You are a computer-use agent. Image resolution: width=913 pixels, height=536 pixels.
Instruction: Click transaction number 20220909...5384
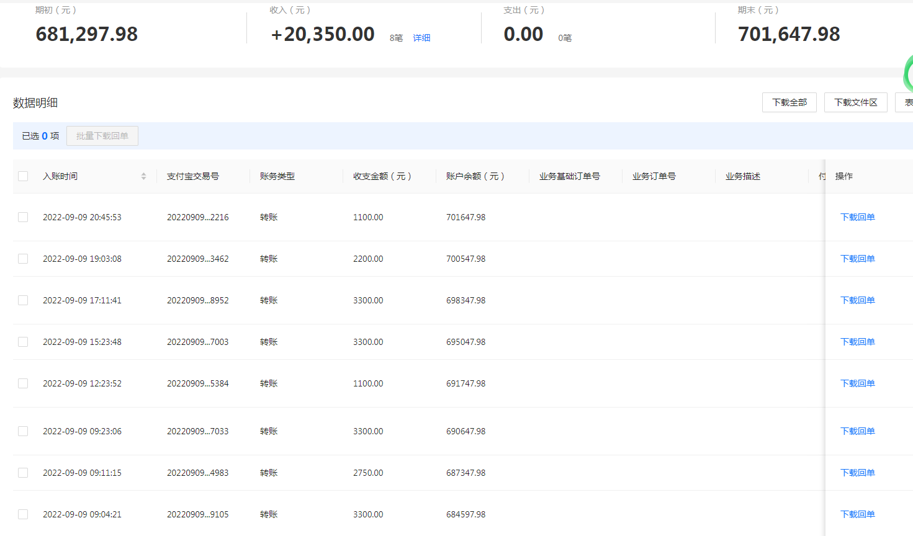point(198,383)
